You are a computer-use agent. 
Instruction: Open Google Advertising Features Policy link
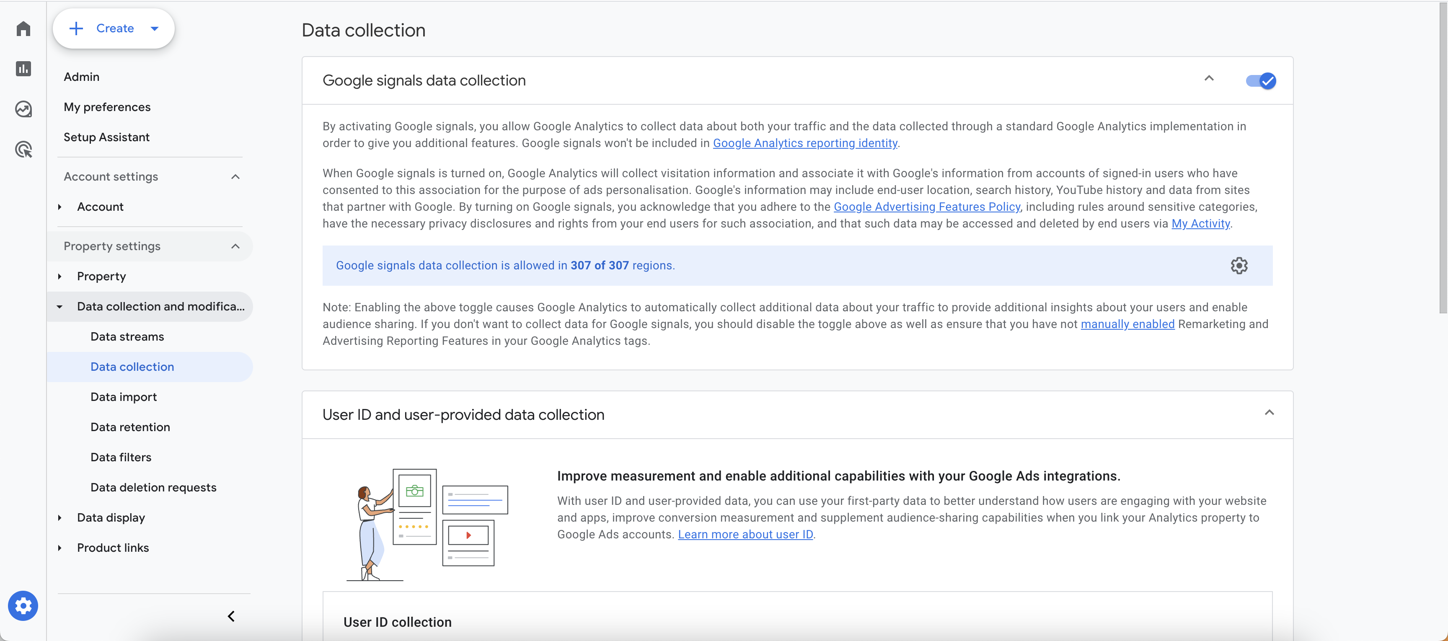(926, 207)
